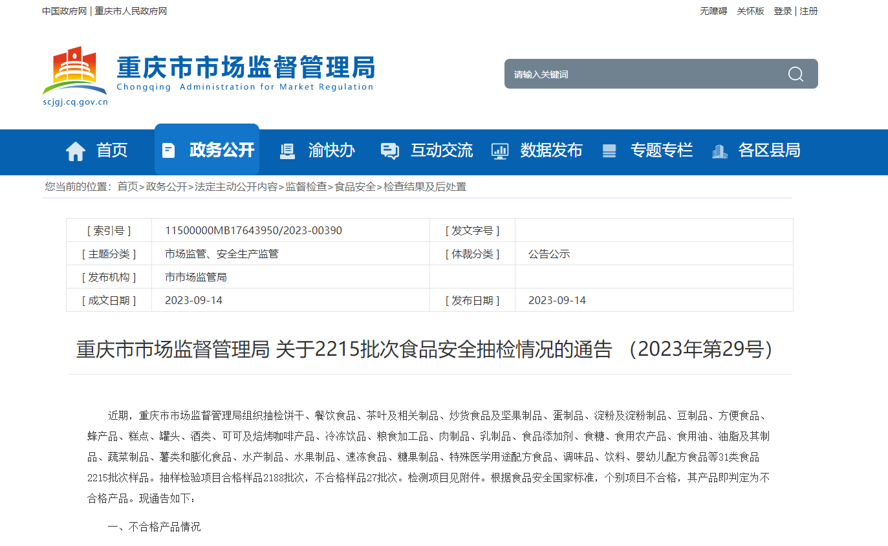Open the 重庆市人民政府网 link
Screen dimensions: 888x546
[131, 11]
